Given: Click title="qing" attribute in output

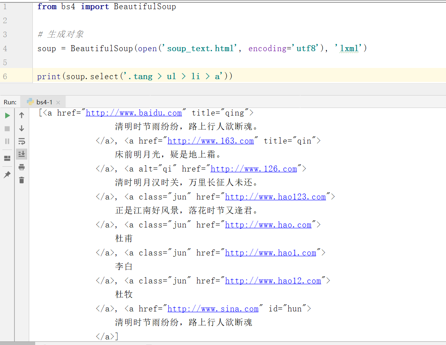Looking at the screenshot, I should point(220,113).
